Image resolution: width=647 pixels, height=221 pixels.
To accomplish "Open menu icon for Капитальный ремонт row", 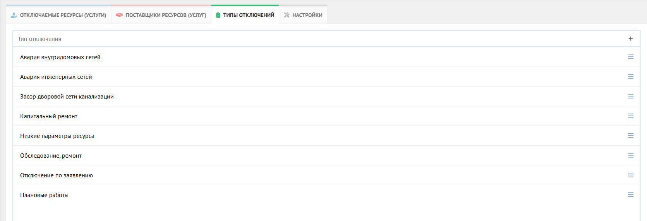I will 630,116.
